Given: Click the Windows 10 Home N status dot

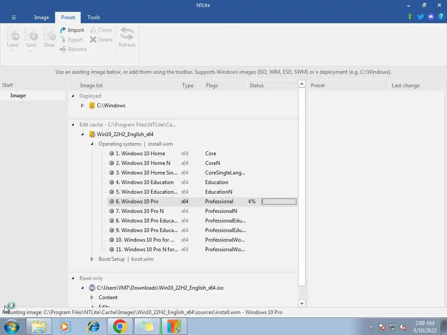Looking at the screenshot, I should 111,163.
